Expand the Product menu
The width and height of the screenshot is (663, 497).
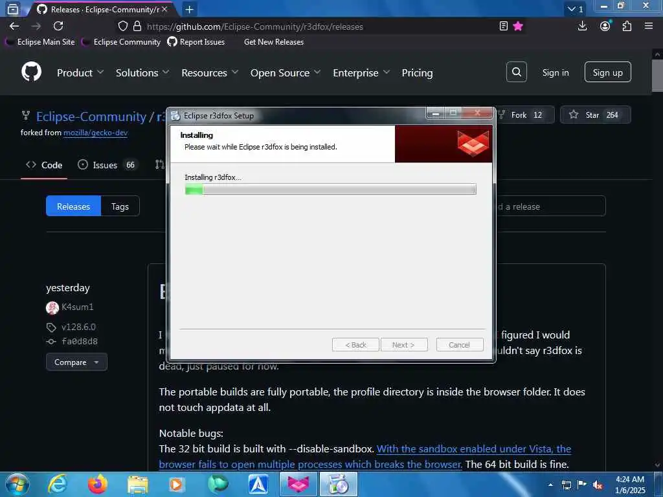click(x=80, y=72)
